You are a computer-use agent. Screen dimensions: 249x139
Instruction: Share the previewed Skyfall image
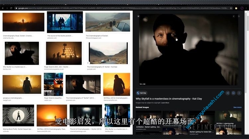[227, 93]
